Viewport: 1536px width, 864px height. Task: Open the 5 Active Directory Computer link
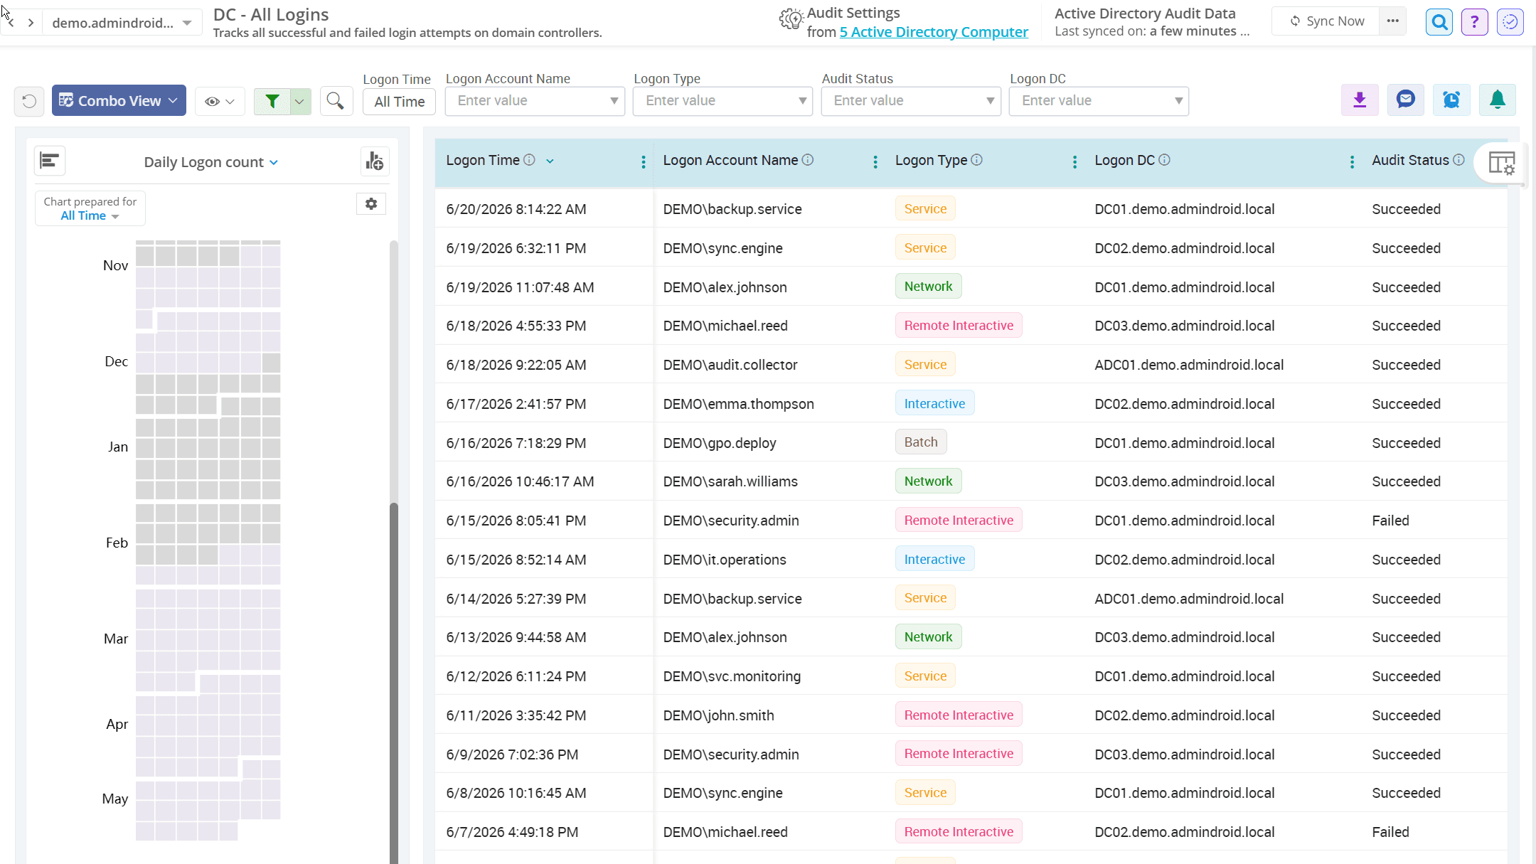pos(934,32)
